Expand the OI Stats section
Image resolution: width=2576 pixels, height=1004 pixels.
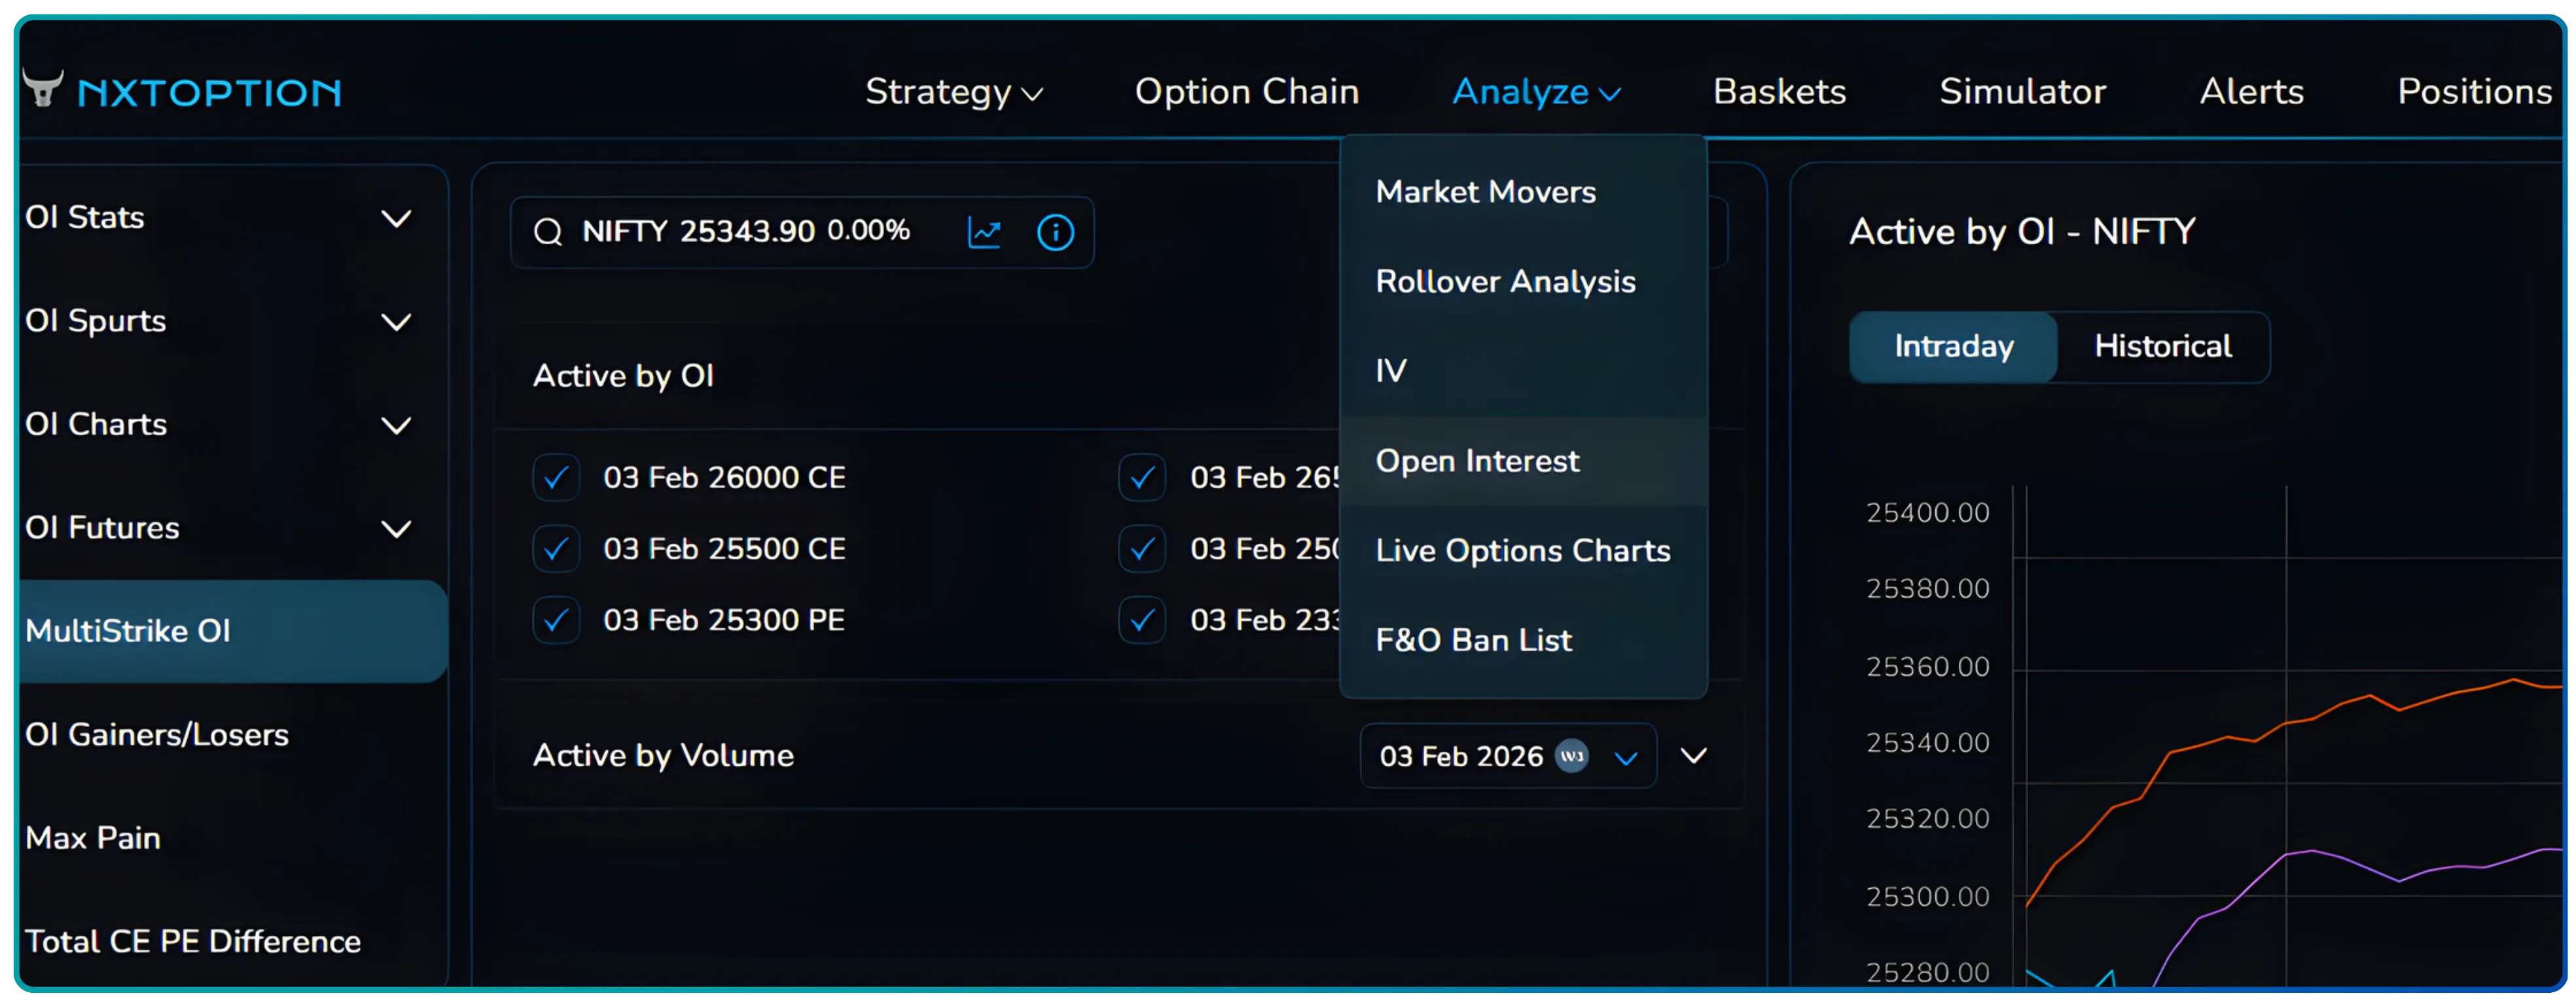coord(397,218)
